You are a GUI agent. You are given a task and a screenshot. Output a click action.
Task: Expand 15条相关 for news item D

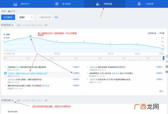tap(76, 85)
